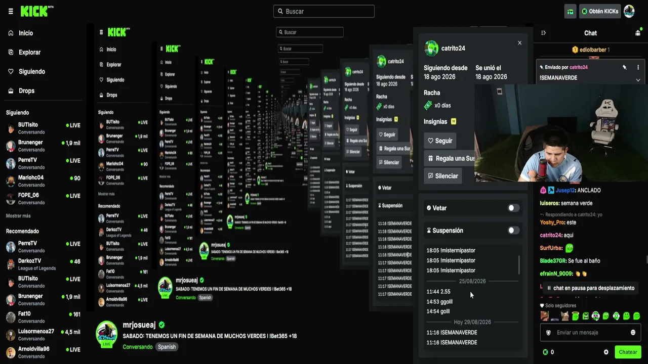
Task: Toggle the Suspensión switch on
Action: [513, 231]
